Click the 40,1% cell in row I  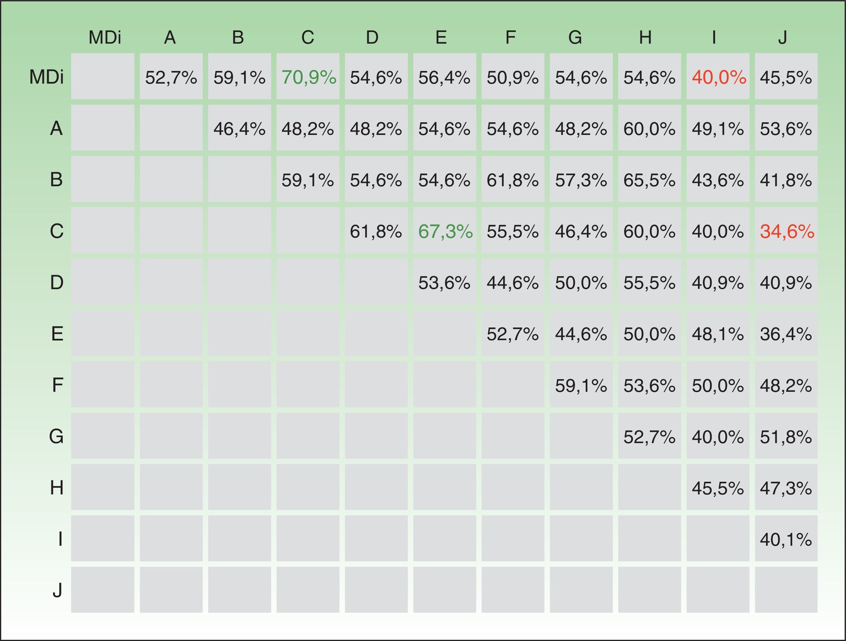[x=786, y=539]
